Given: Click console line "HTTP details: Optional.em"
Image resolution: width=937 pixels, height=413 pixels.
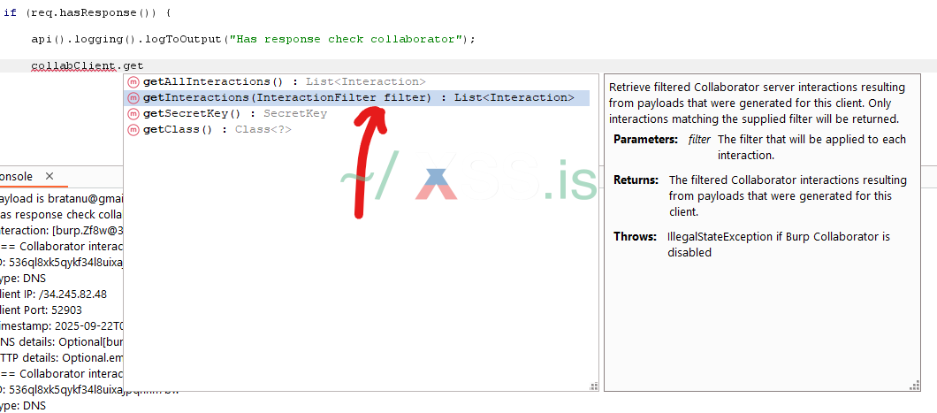Looking at the screenshot, I should (62, 358).
